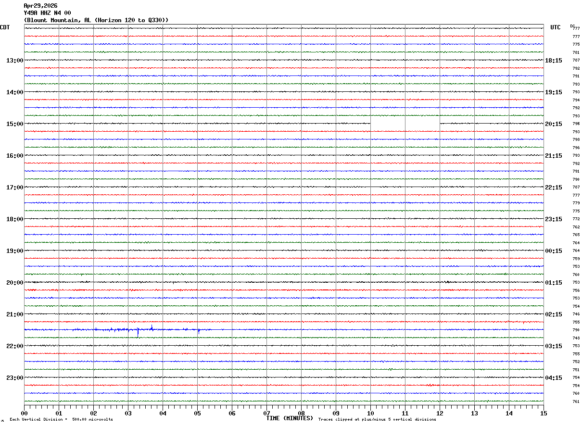Screen dimensions: 582x426
Task: Click the UTC timezone label
Action: point(556,27)
